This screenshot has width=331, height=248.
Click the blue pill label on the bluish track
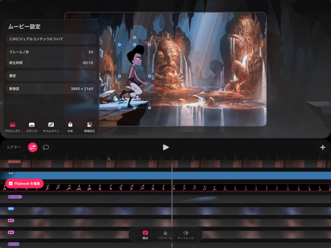11,209
